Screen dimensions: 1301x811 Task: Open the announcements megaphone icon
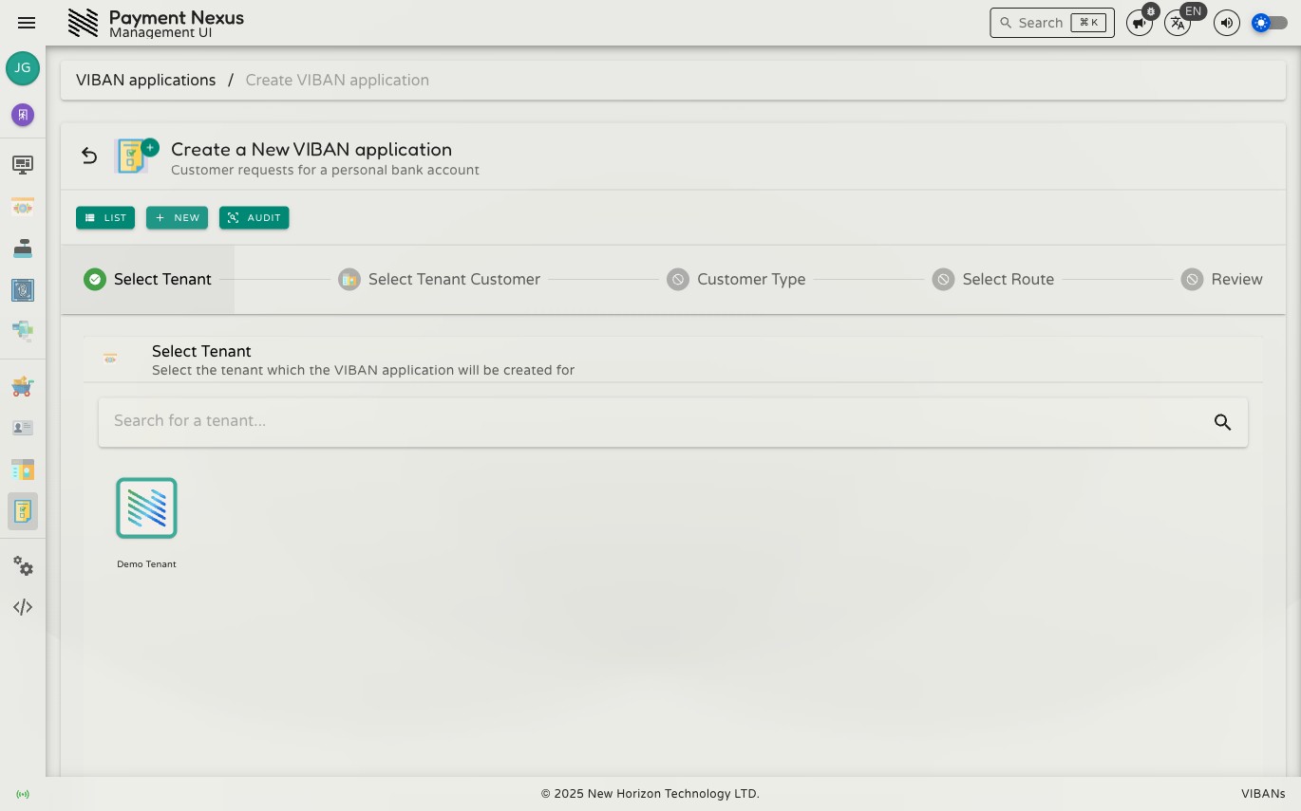(1140, 23)
